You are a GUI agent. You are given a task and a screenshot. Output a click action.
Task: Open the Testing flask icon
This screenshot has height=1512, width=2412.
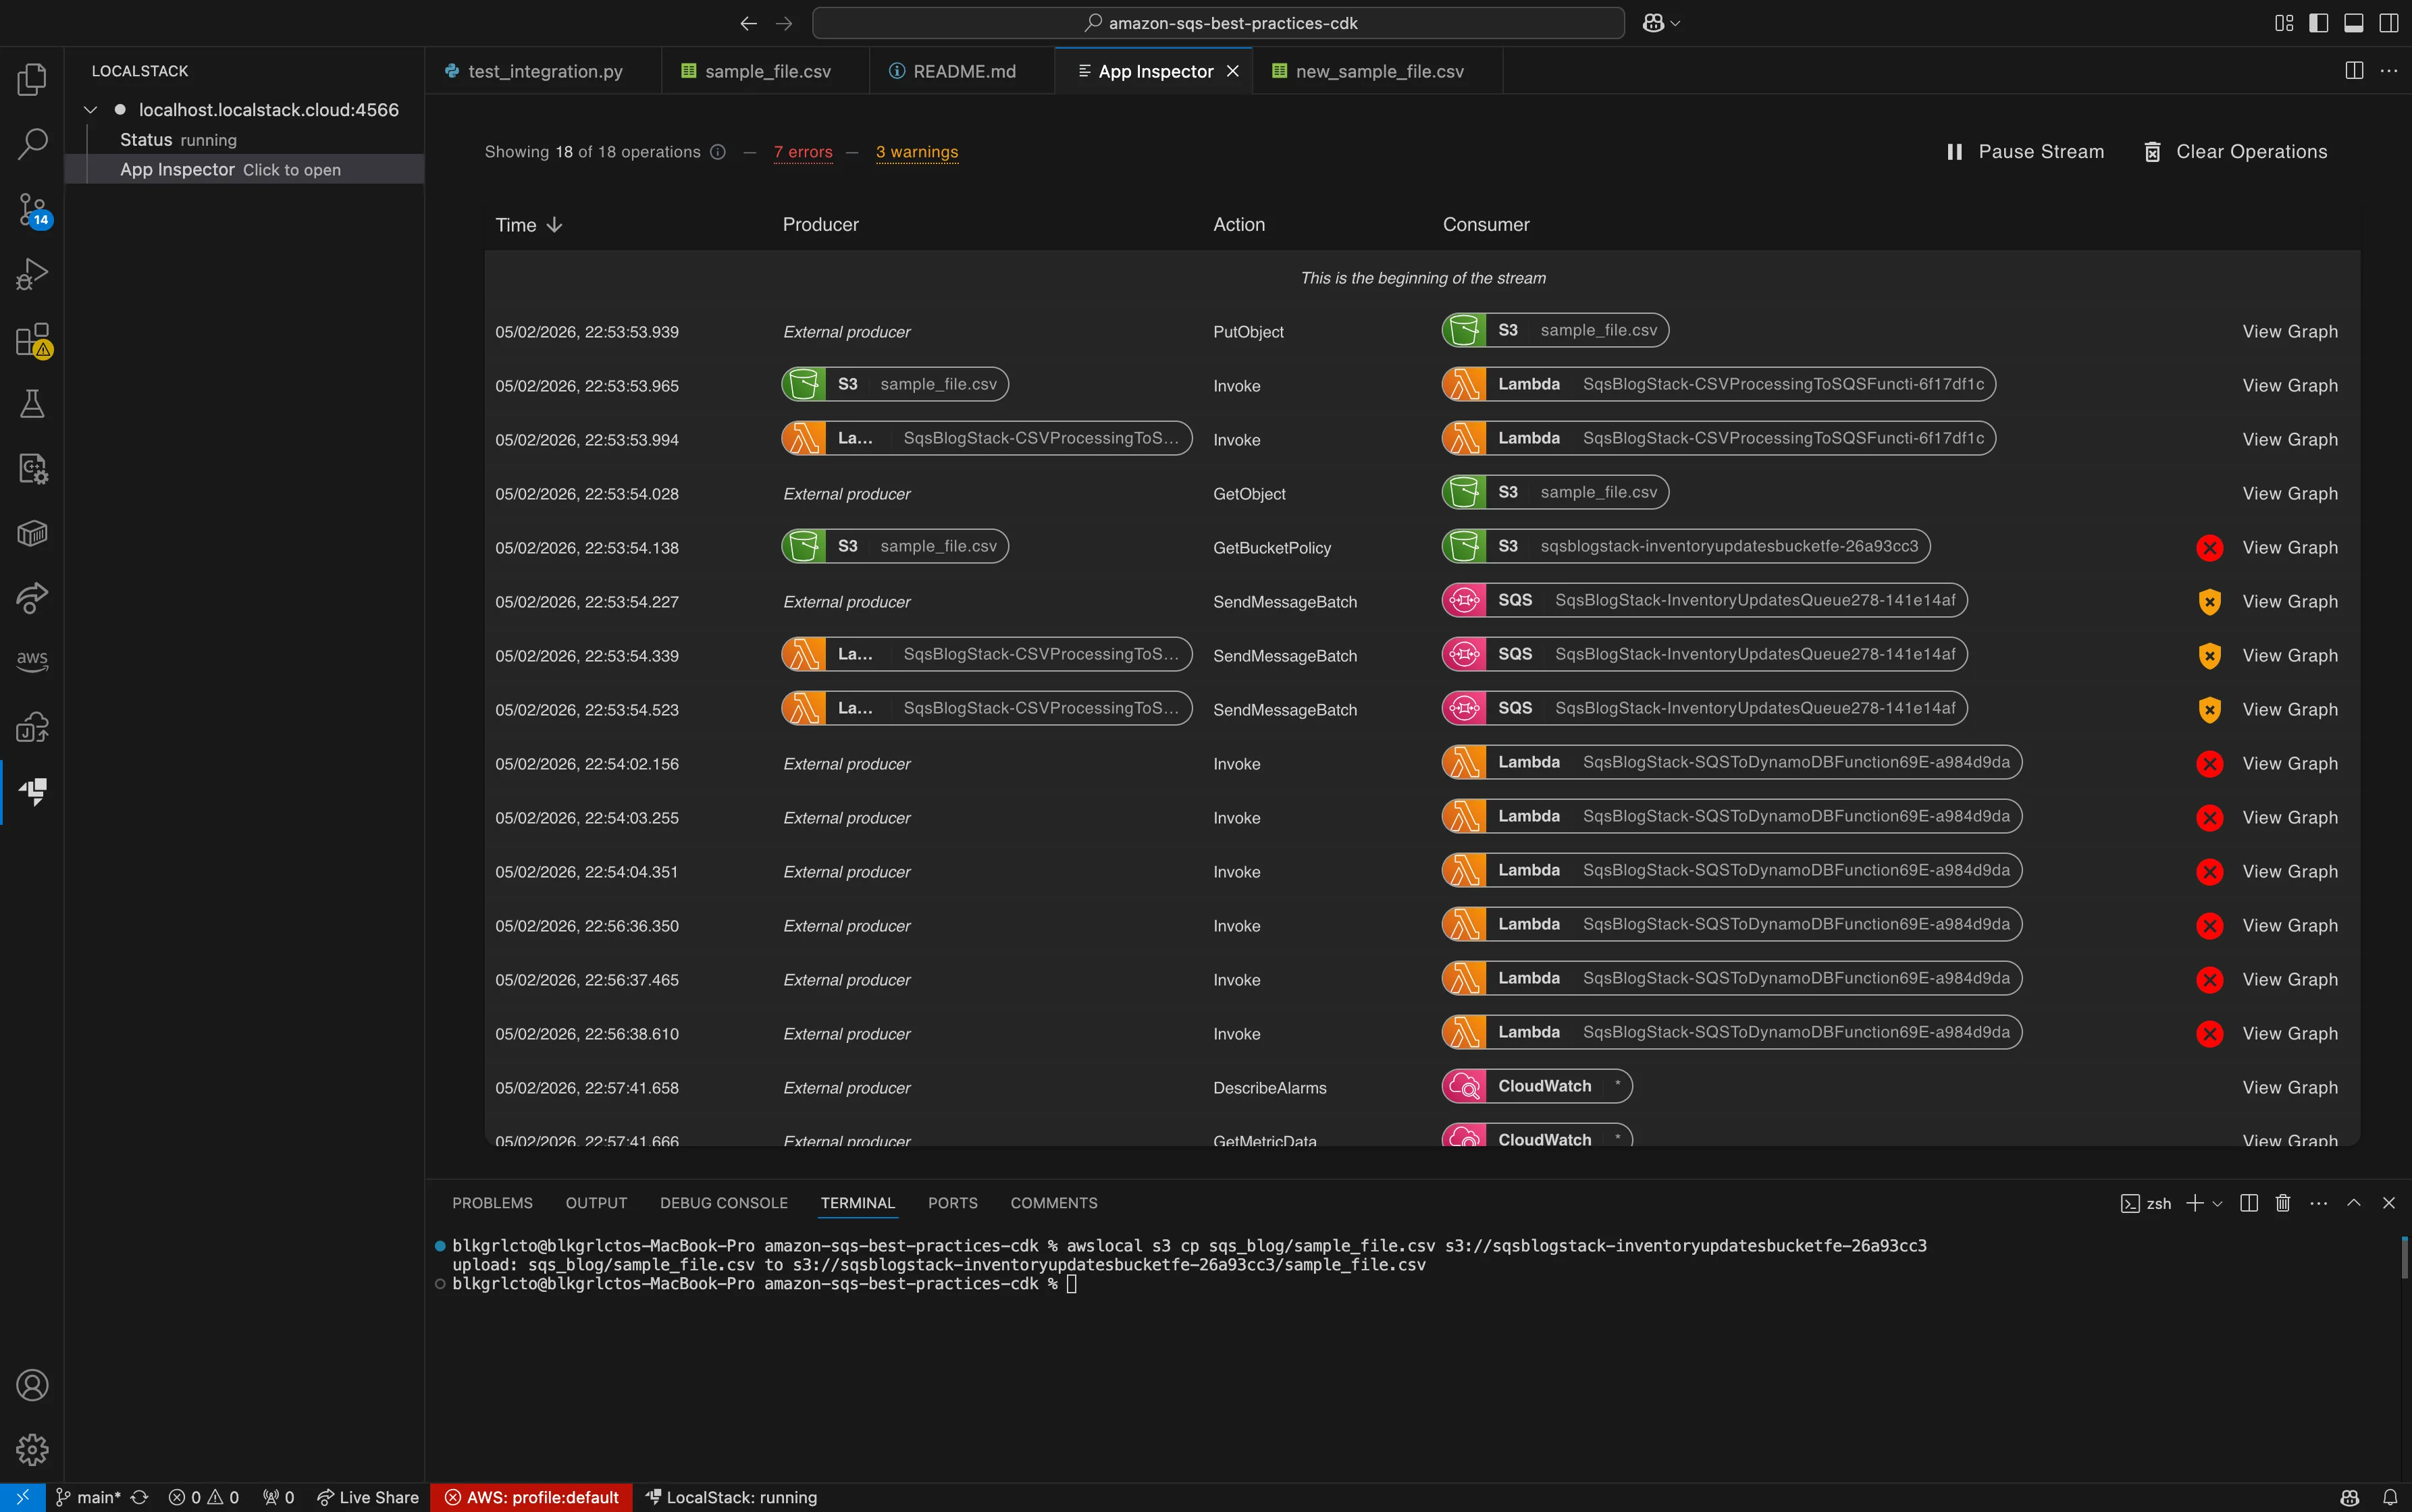[32, 404]
